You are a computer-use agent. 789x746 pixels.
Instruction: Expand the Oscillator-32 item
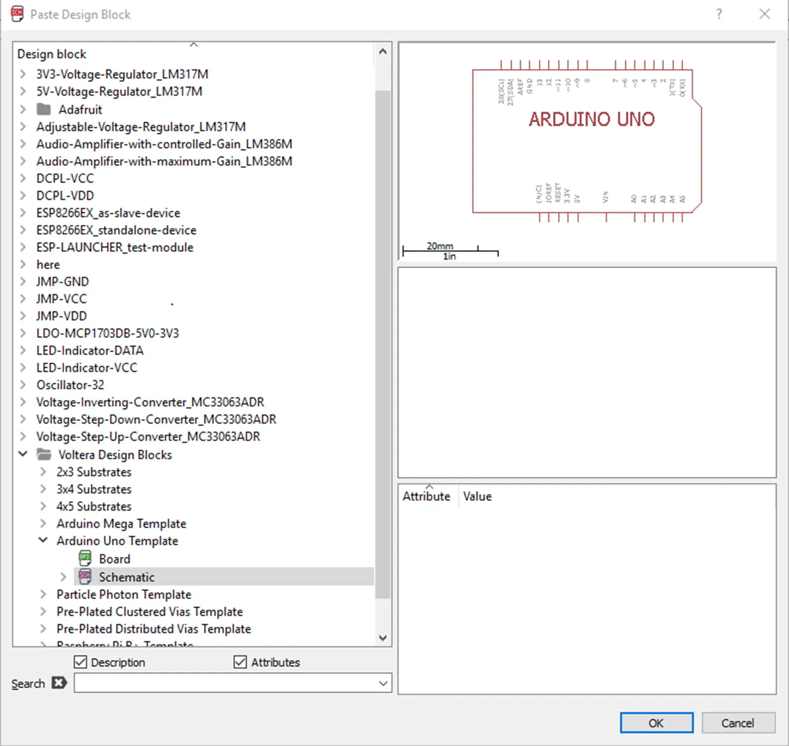(x=23, y=385)
